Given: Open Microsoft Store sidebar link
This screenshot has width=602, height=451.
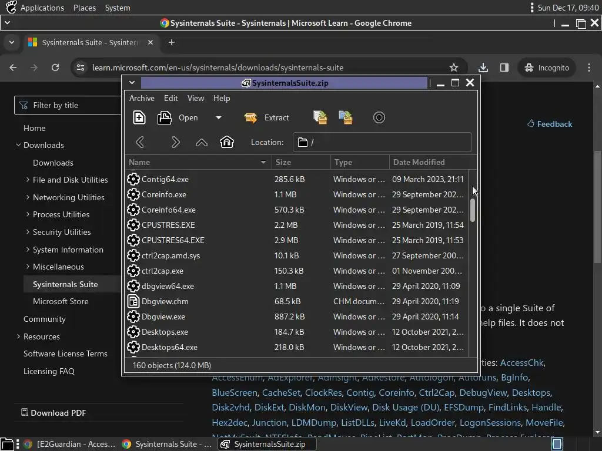Looking at the screenshot, I should click(61, 301).
